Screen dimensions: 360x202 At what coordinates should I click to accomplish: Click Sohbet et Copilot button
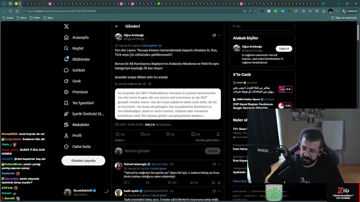tap(350, 11)
